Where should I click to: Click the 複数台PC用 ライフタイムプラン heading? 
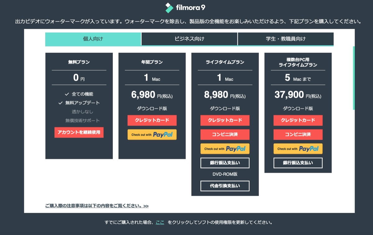coord(298,62)
